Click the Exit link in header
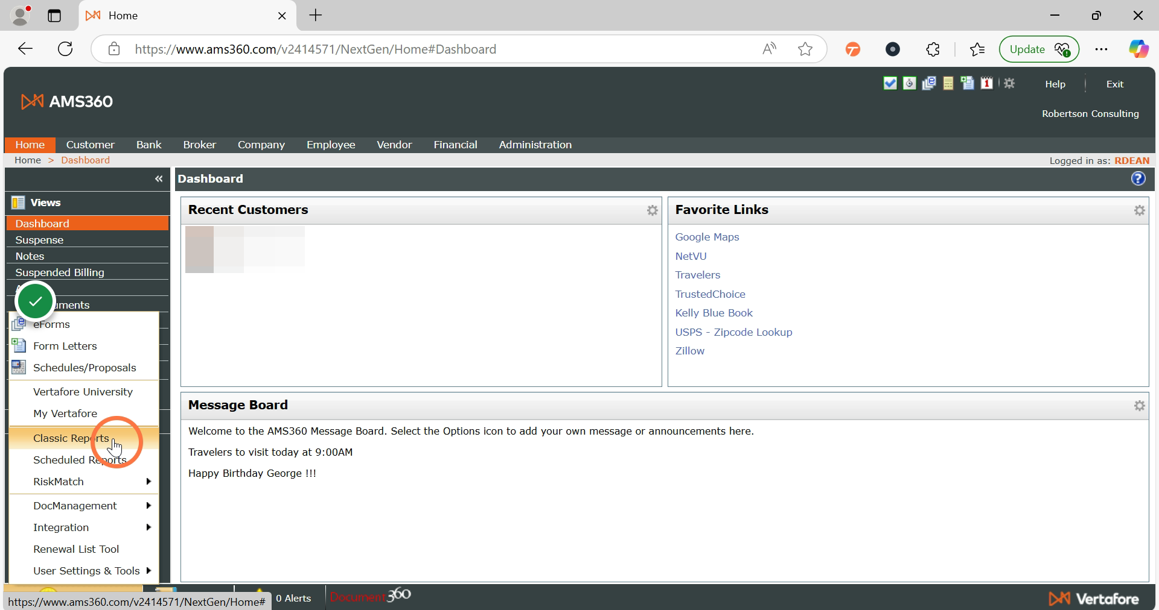Viewport: 1159px width, 610px height. point(1114,84)
